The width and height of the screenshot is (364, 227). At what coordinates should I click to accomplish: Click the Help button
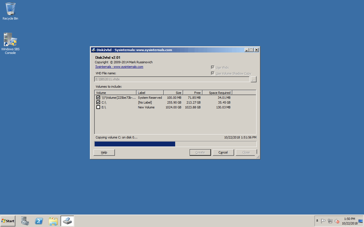coord(104,152)
